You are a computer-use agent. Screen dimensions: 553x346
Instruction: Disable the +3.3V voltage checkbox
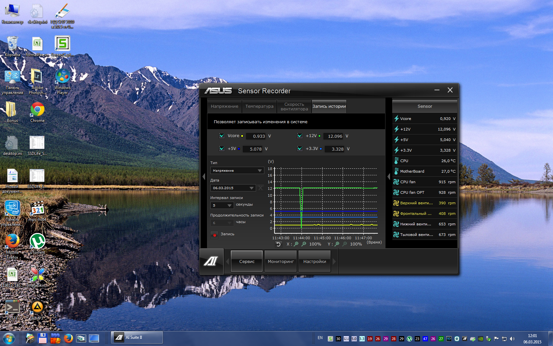tap(300, 149)
